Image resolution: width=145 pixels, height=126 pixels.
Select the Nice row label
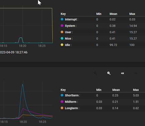click(x=69, y=39)
